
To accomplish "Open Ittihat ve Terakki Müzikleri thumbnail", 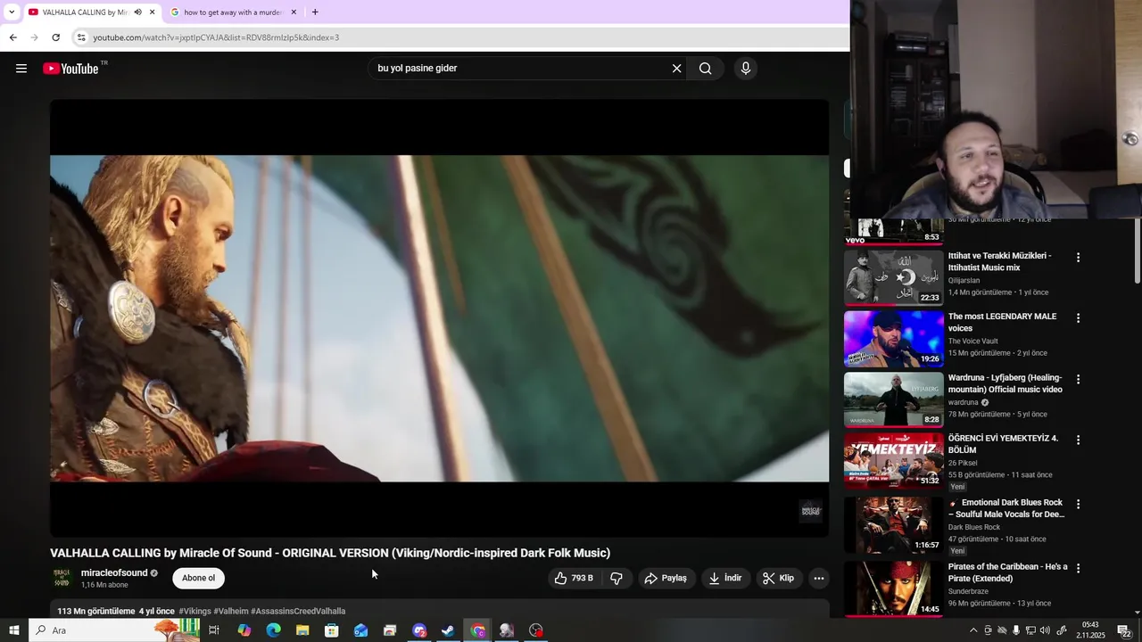I will tap(893, 278).
